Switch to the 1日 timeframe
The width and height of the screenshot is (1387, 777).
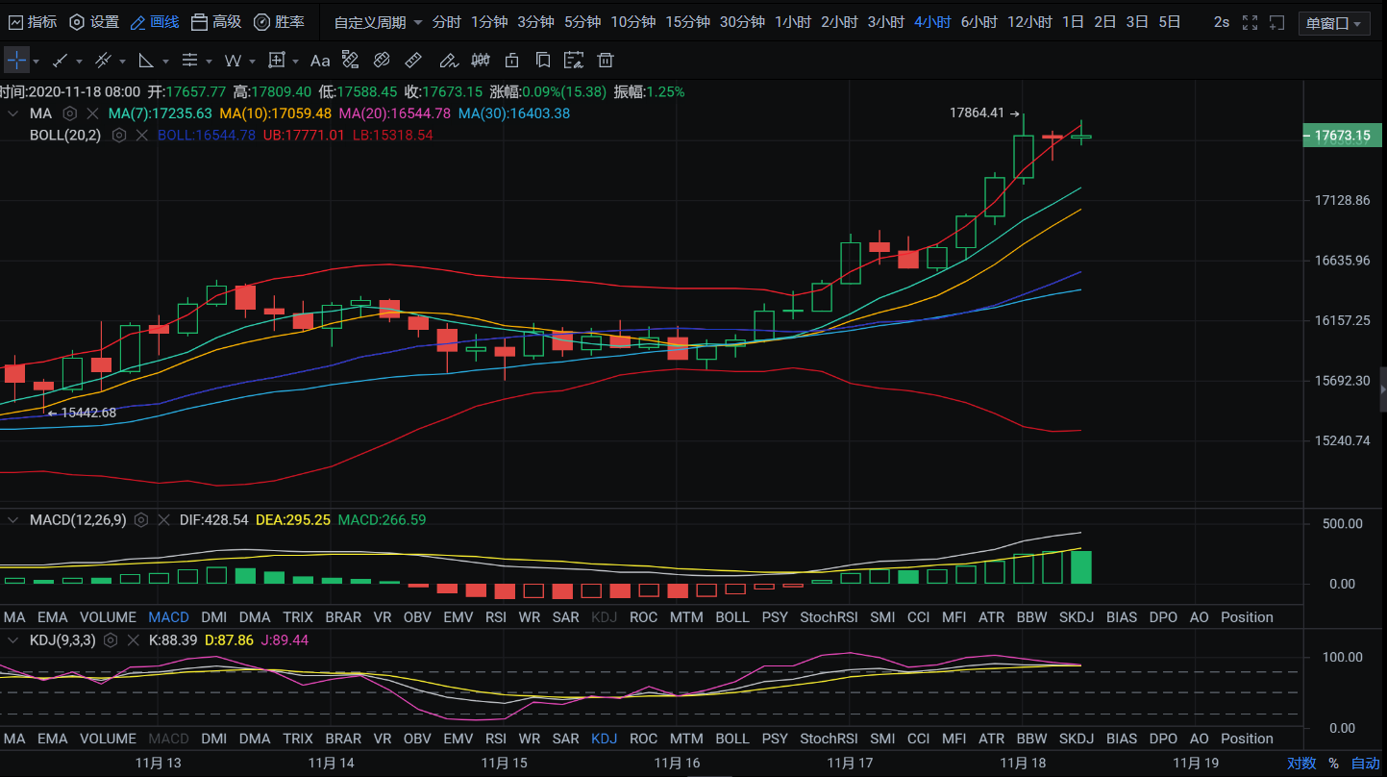[1073, 22]
